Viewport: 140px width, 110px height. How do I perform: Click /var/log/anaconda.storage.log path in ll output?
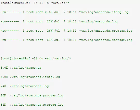105,40
